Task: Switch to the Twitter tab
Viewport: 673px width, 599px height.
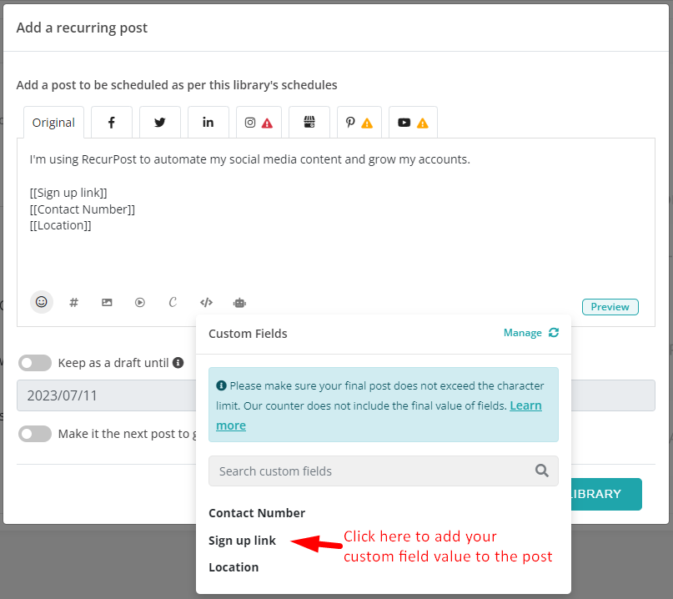Action: coord(159,122)
